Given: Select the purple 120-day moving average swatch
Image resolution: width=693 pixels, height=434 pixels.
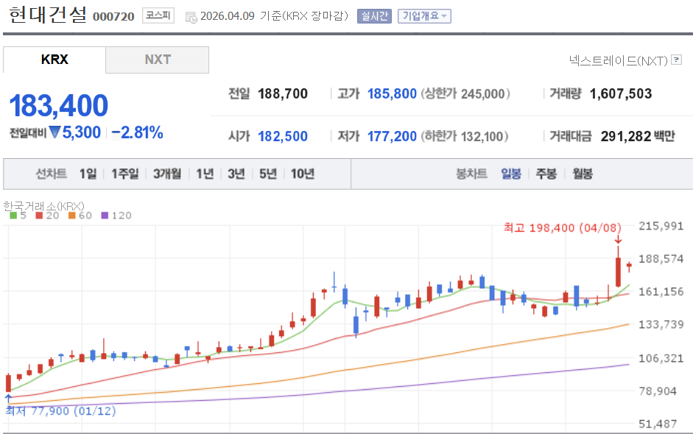Looking at the screenshot, I should coord(105,216).
